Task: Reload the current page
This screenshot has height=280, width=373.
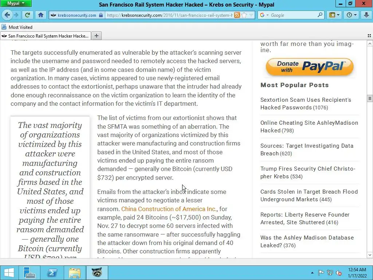Action: pos(28,15)
